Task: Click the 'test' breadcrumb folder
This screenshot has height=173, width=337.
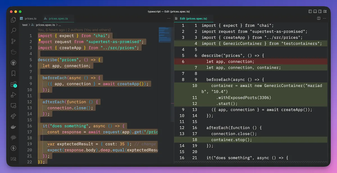Action: coord(25,25)
